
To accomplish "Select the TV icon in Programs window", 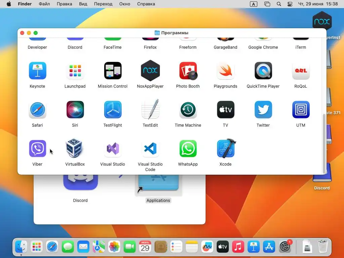I will click(225, 110).
